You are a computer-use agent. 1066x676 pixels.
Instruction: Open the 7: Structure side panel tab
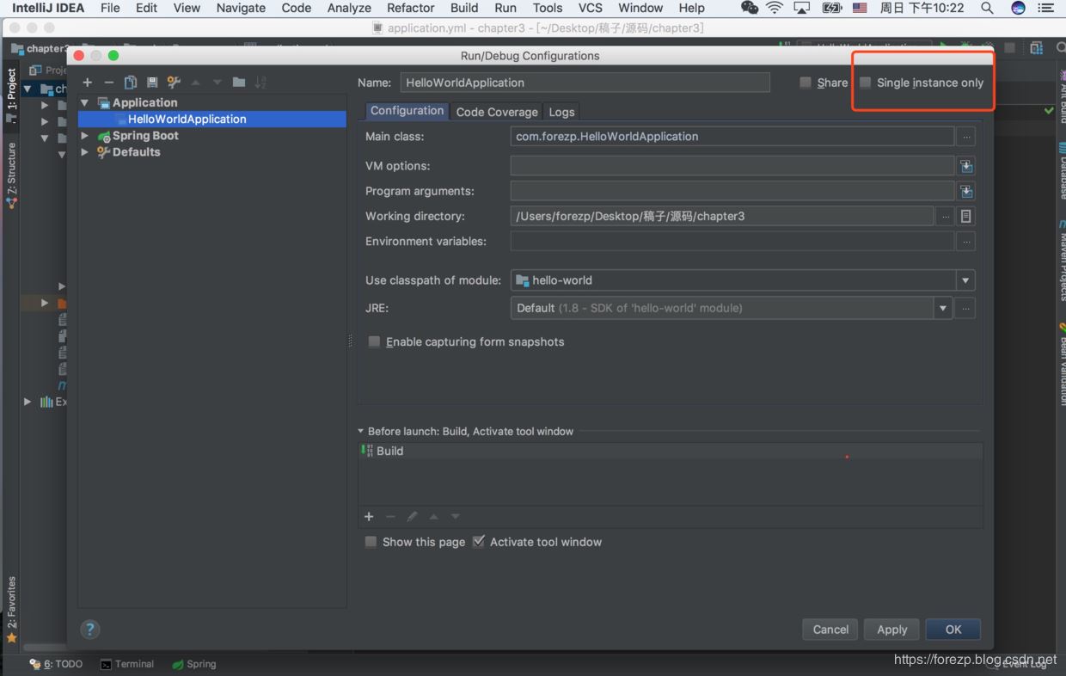point(11,175)
